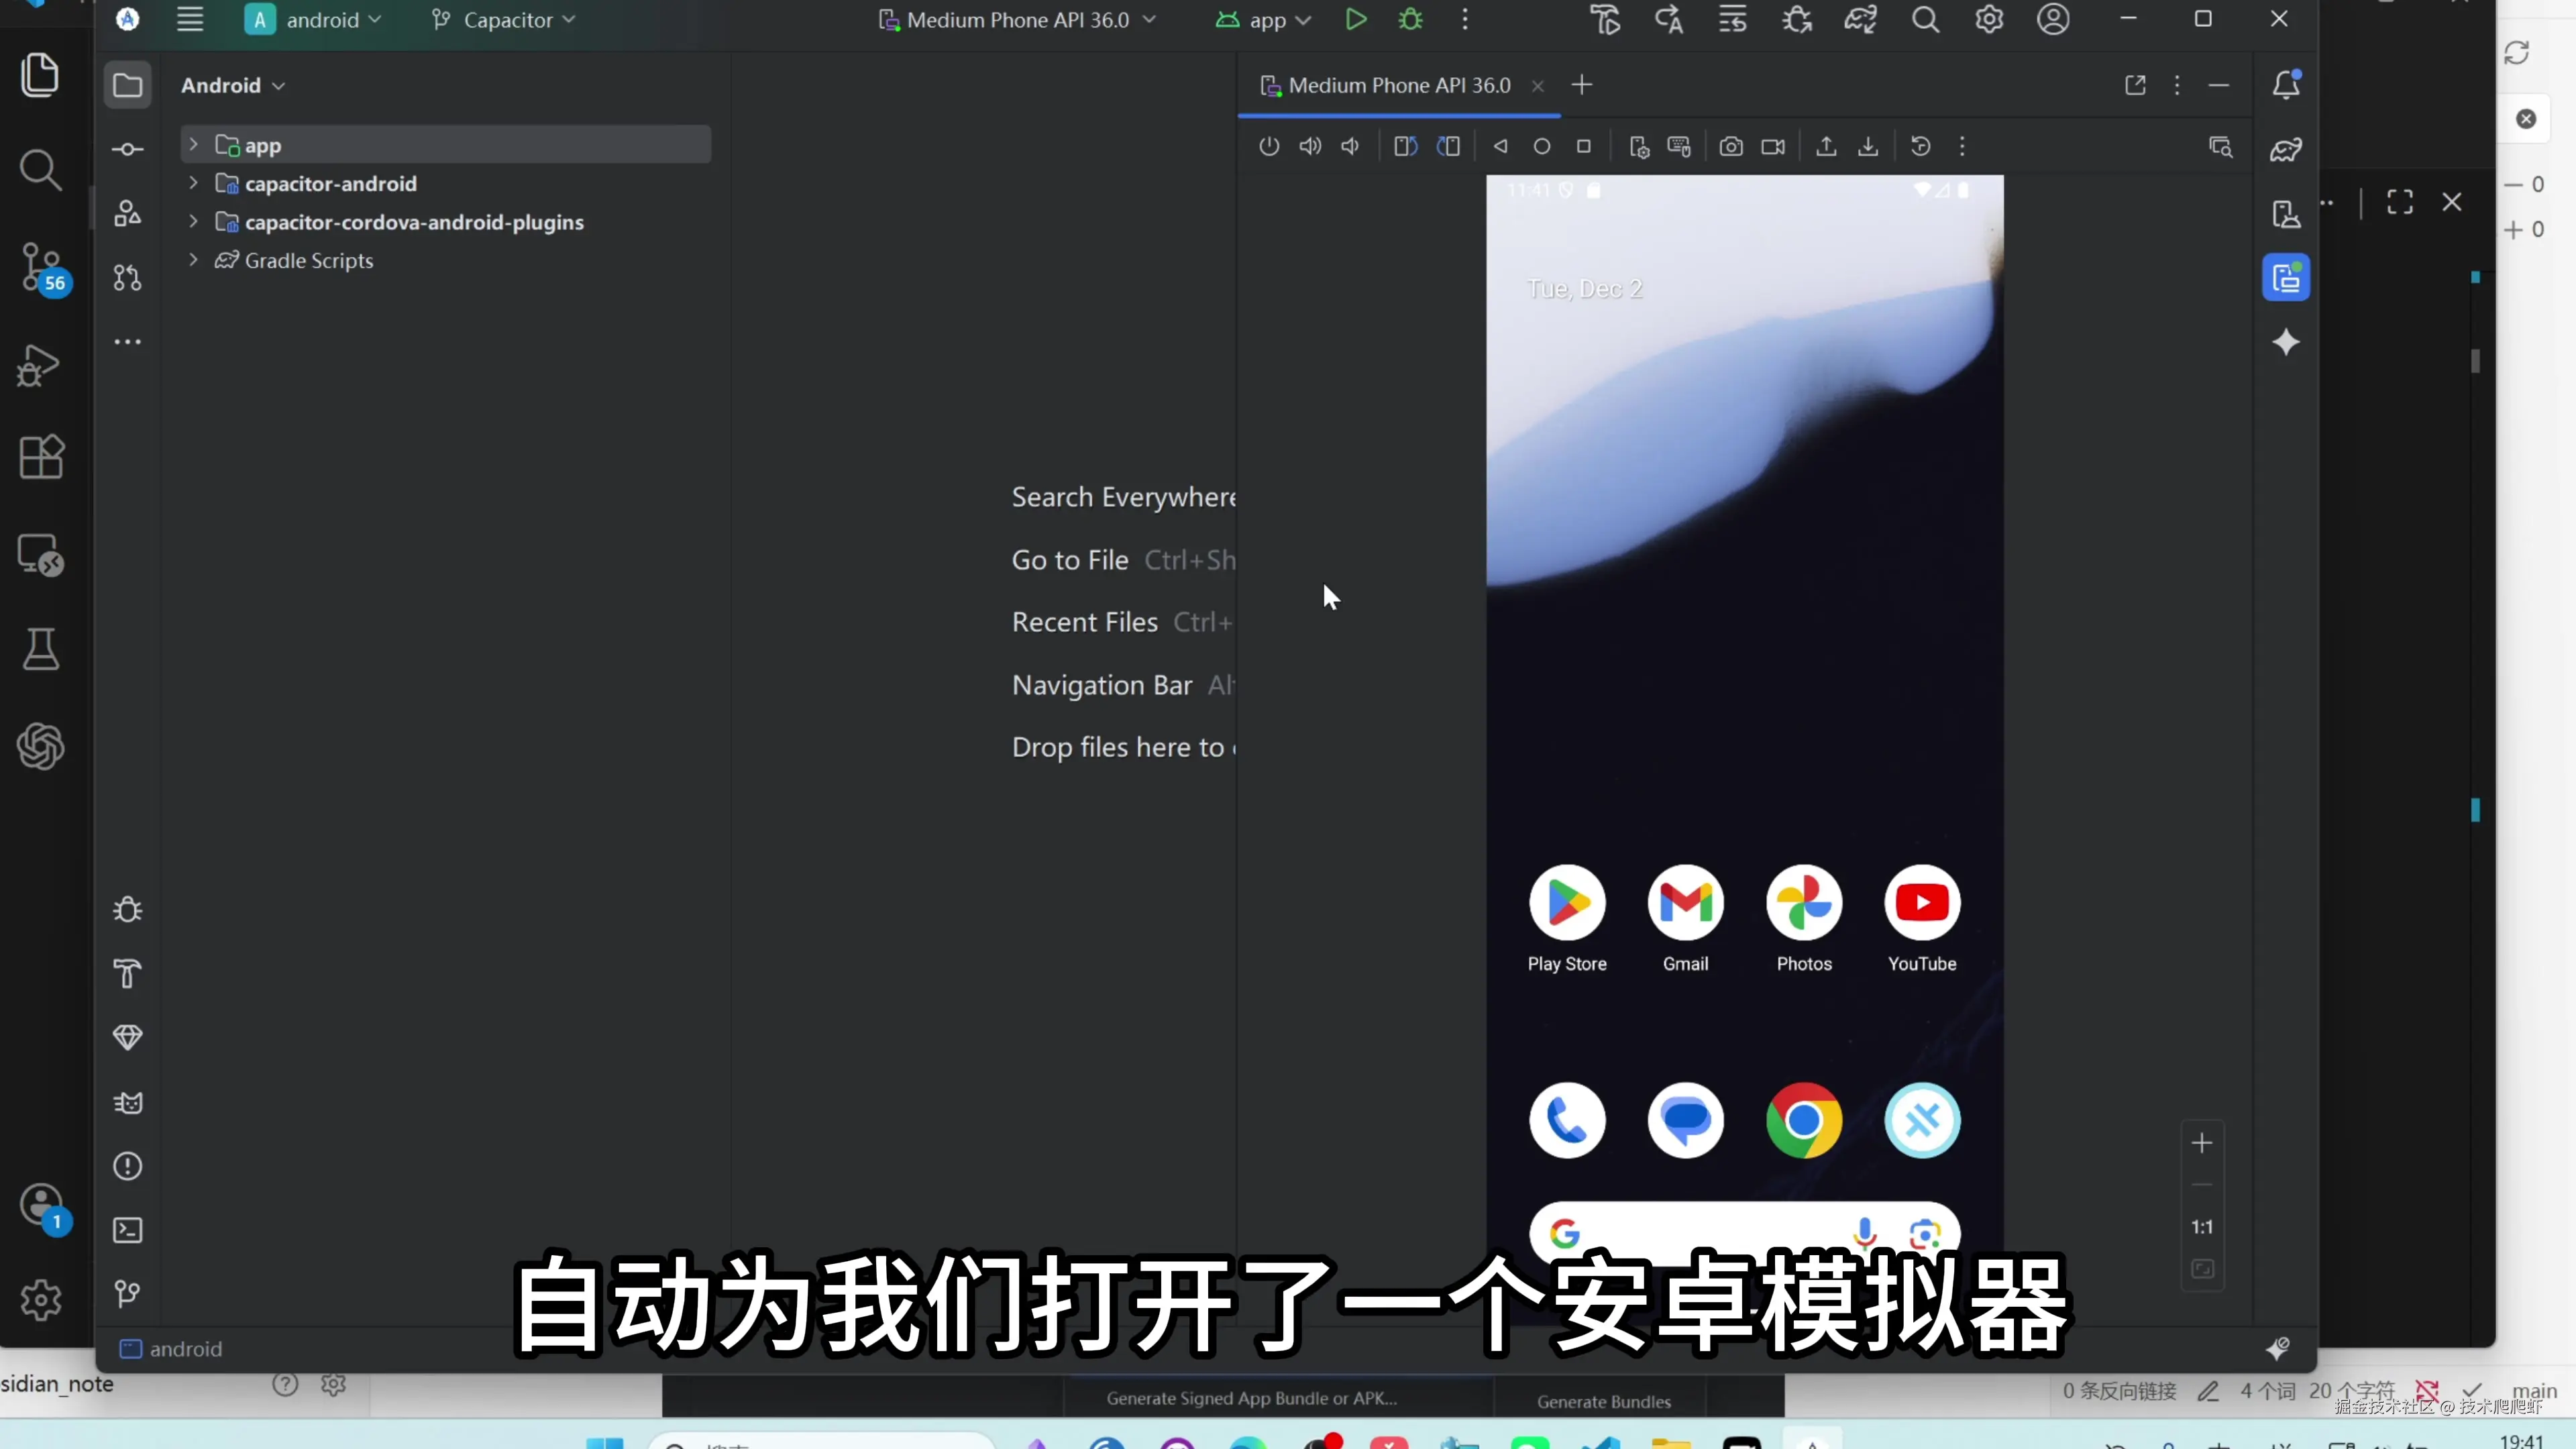Screen dimensions: 2576x1449
Task: Open the Medium Phone API 36.0 device dropdown
Action: coord(1017,20)
